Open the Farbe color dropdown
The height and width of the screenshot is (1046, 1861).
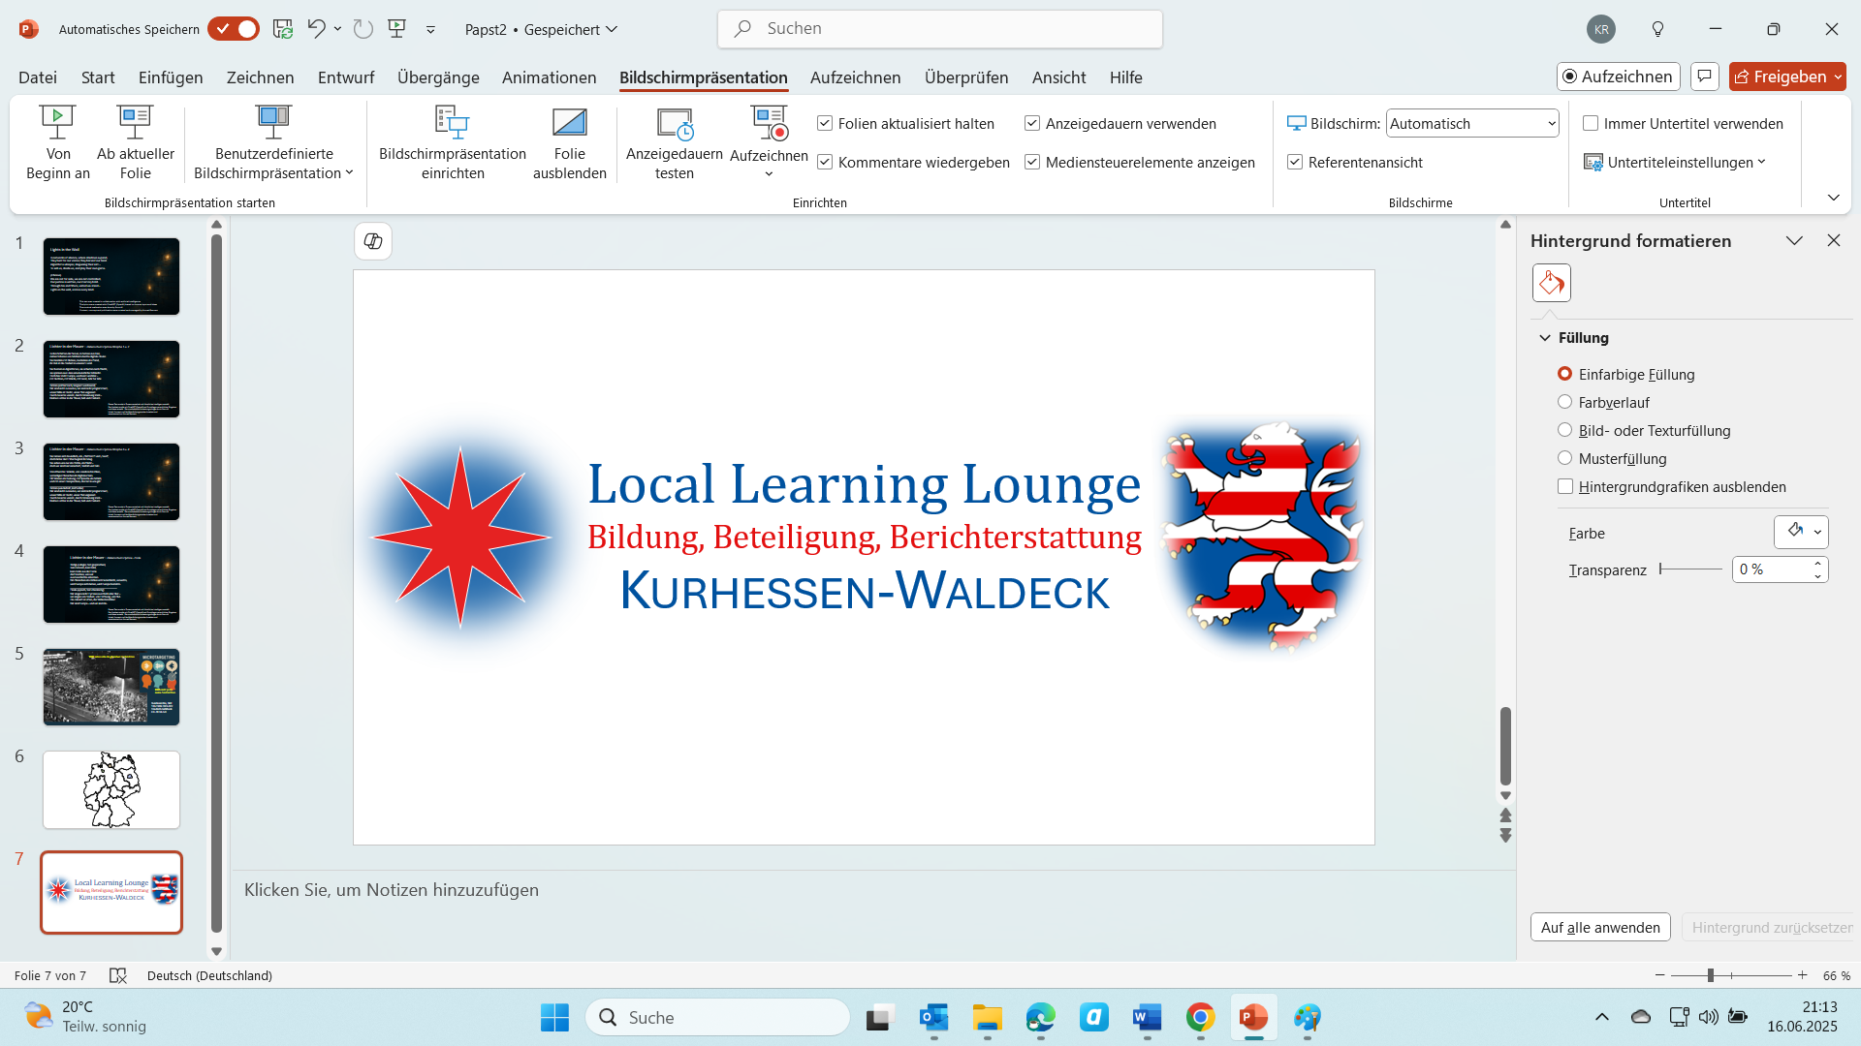(x=1817, y=532)
